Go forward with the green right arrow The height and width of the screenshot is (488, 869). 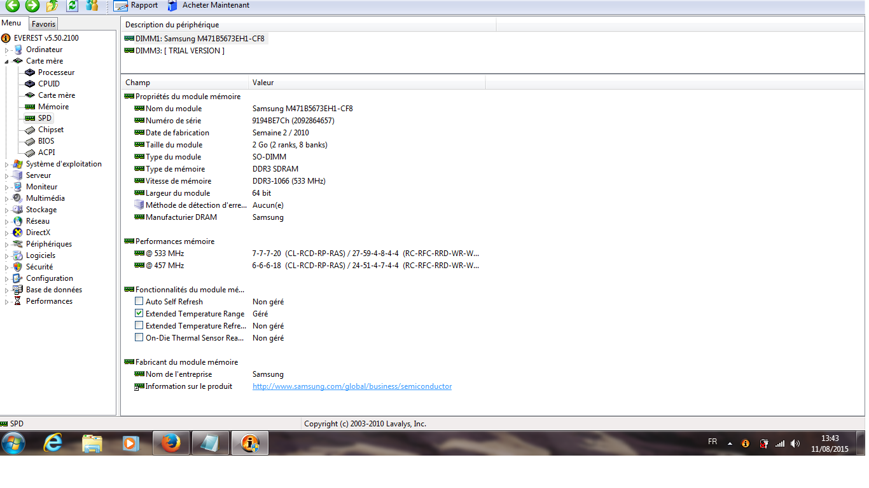tap(32, 6)
